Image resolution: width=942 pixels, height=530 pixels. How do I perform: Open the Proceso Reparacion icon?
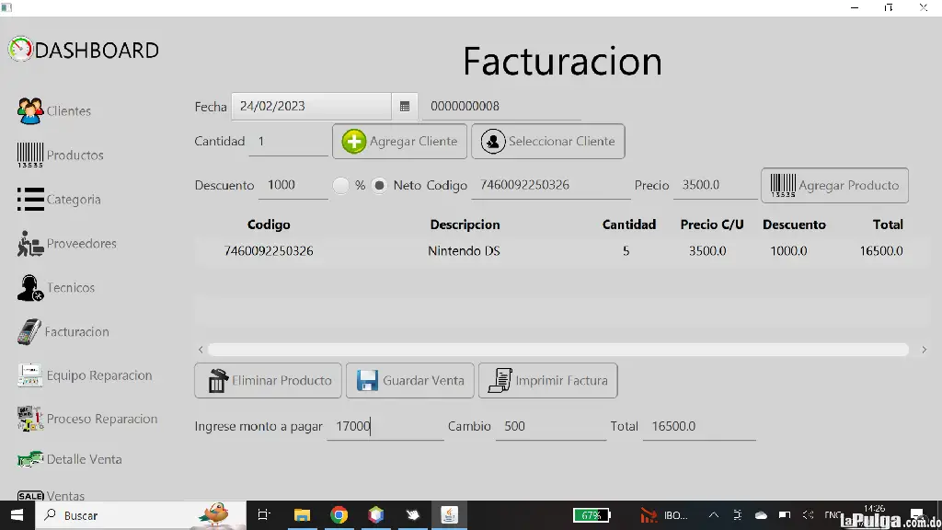pos(30,419)
